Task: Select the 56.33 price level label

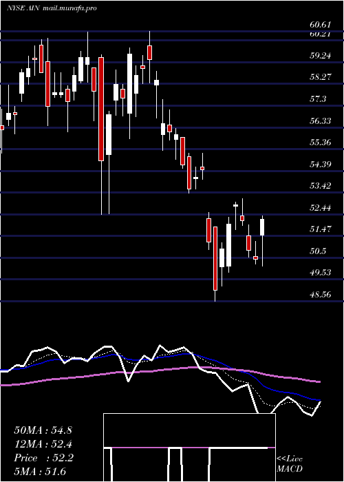Action: (321, 120)
